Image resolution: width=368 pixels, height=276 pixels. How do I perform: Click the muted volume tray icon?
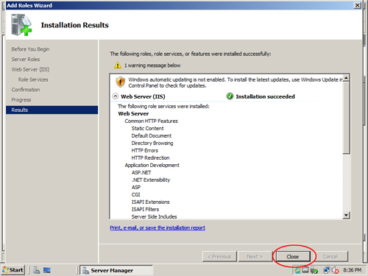335,270
